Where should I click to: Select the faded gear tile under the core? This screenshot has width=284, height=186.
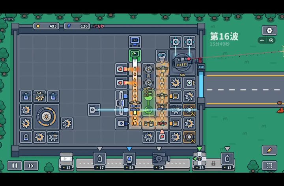(x=53, y=137)
